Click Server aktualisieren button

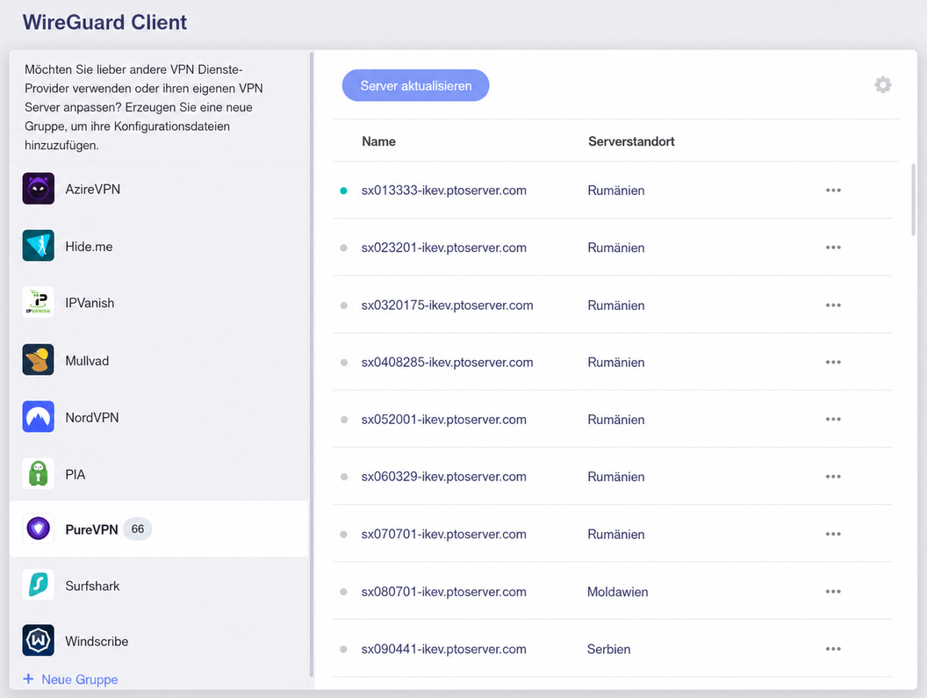(x=415, y=86)
